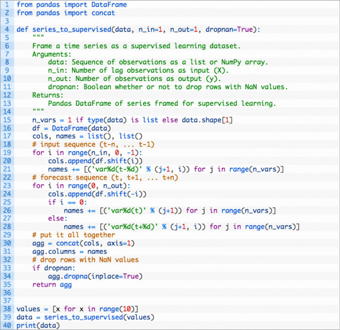340x330 pixels.
Task: Click comment '# forecast sequence (t, t+1, ... t+n)'
Action: pos(105,178)
